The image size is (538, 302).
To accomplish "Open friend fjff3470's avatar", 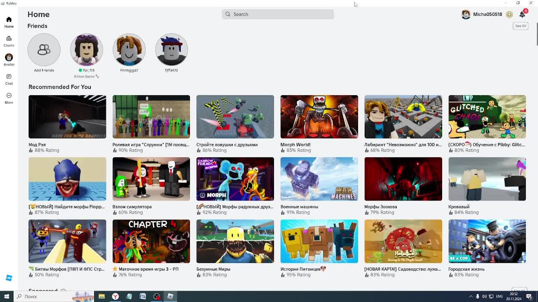I will click(171, 49).
